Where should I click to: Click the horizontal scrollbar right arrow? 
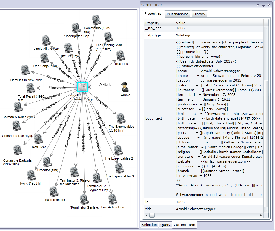coord(261,215)
